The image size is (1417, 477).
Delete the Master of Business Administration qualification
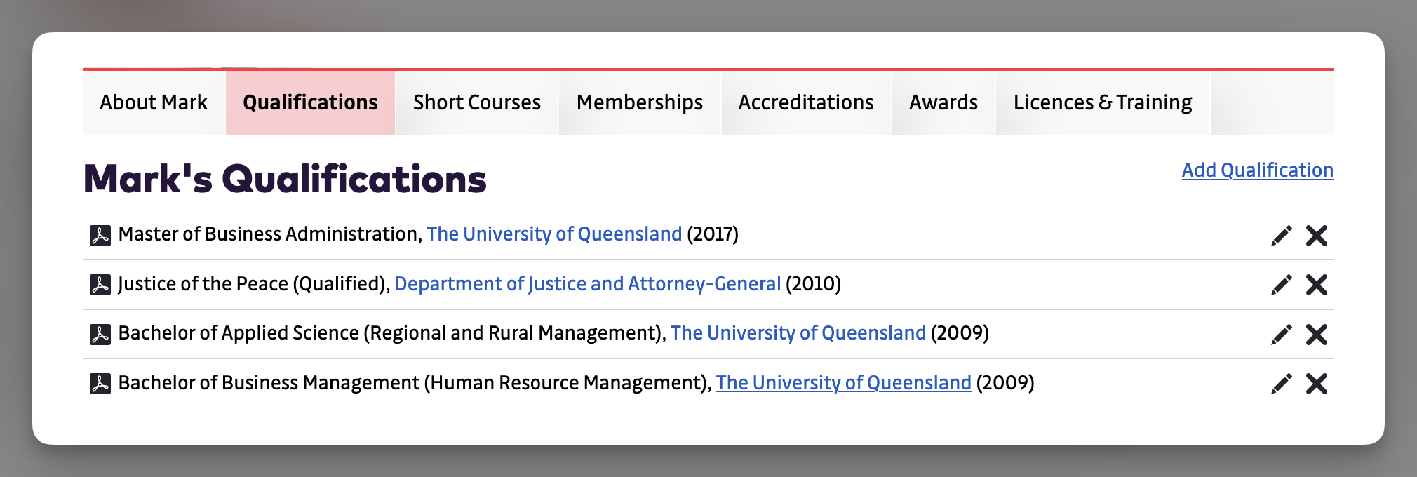coord(1317,236)
